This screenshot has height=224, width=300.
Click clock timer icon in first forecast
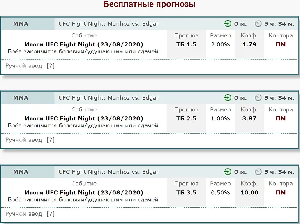tap(258, 24)
